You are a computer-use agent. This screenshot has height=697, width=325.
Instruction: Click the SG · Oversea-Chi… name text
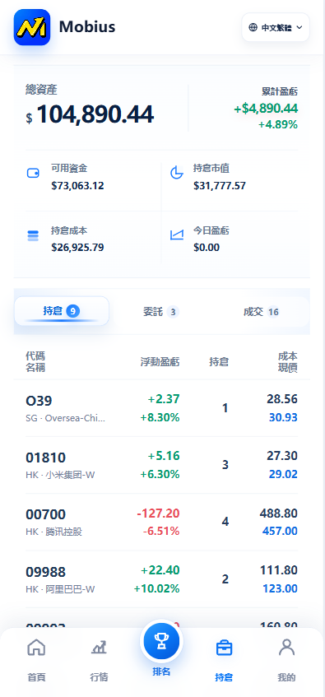pyautogui.click(x=66, y=418)
